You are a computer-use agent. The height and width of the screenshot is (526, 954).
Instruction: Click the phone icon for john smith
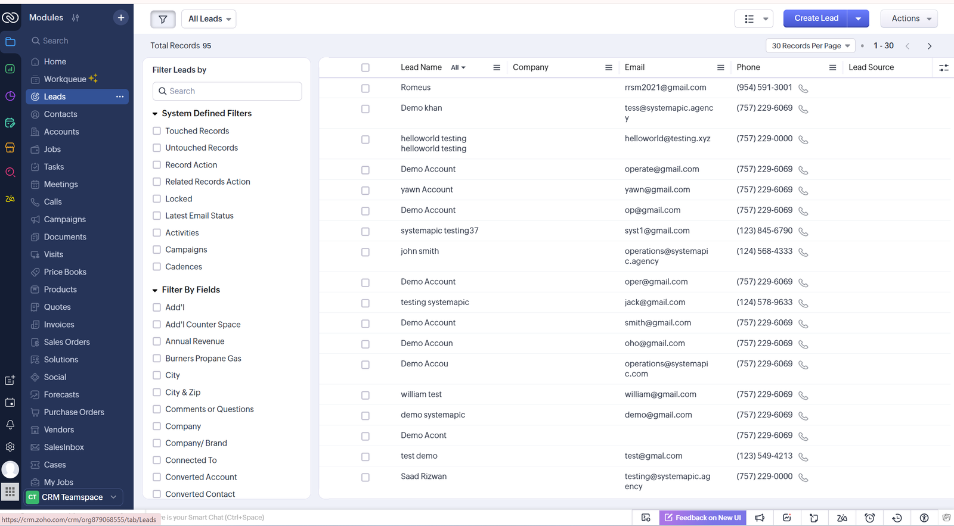click(x=803, y=253)
